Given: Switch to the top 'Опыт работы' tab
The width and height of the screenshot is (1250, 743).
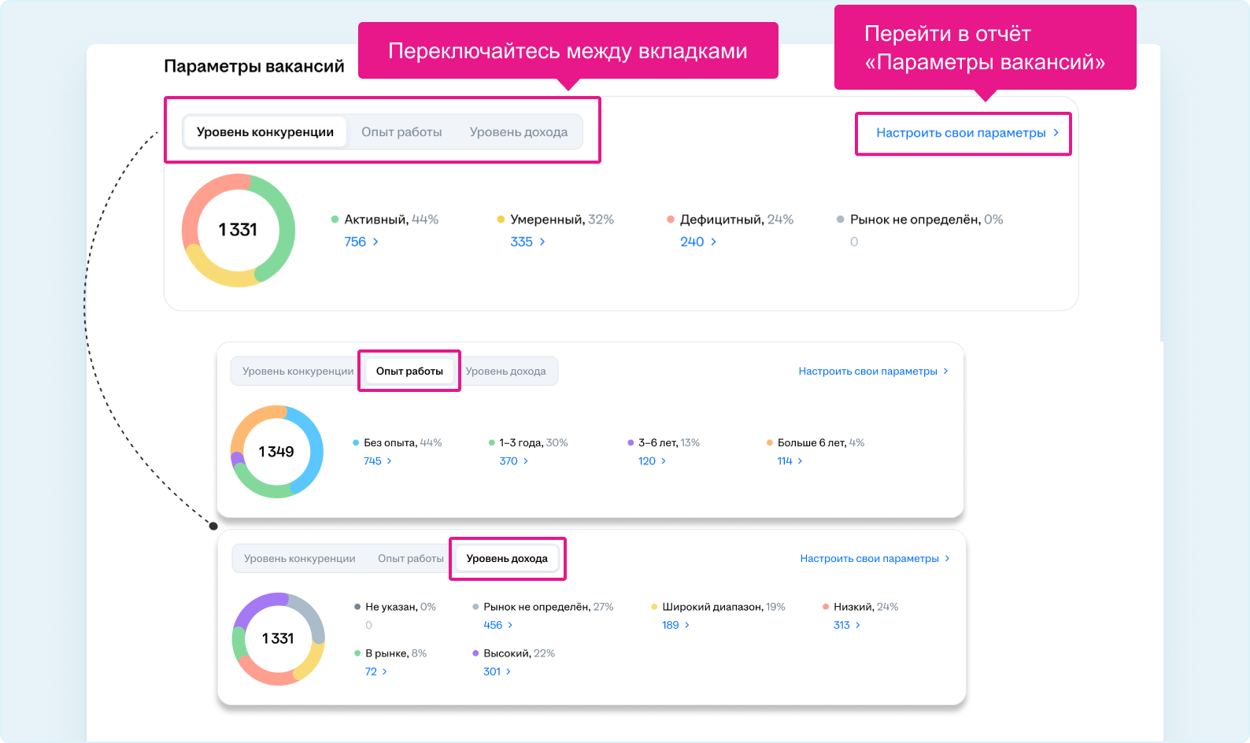Looking at the screenshot, I should [x=401, y=132].
